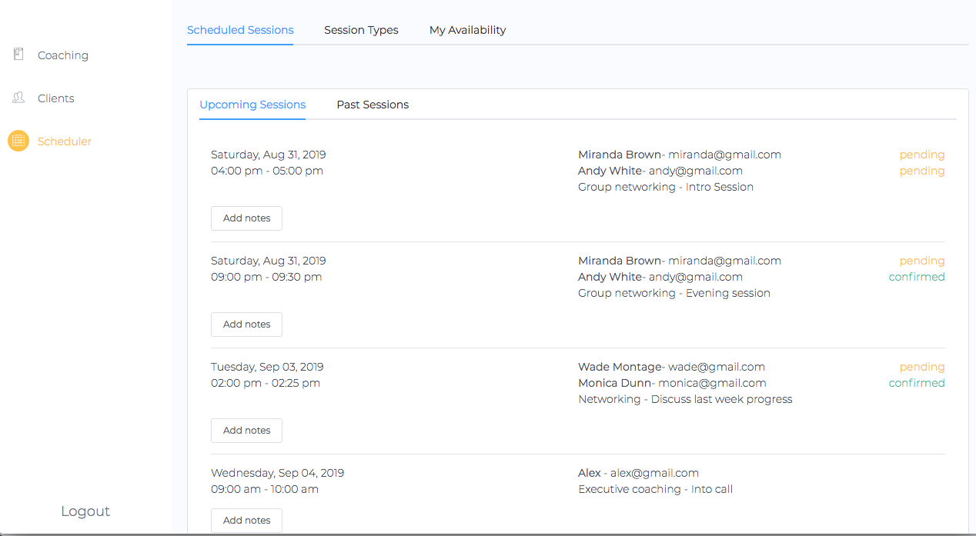
Task: Click Logout in the sidebar
Action: 85,511
